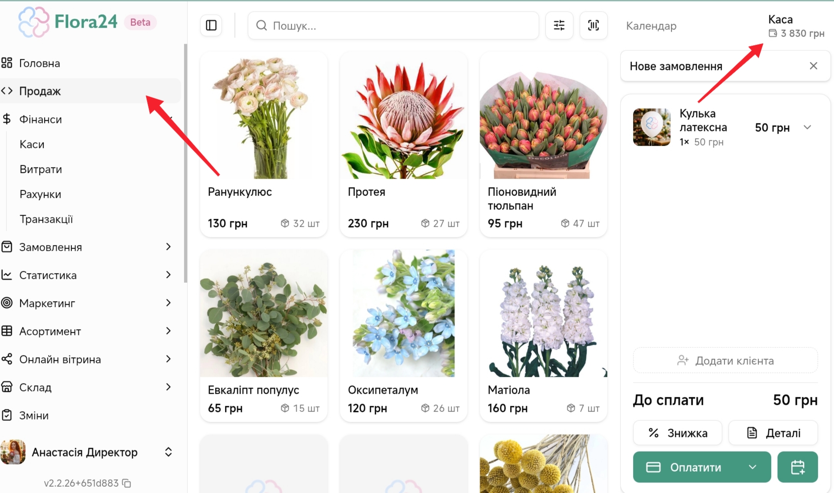This screenshot has height=493, width=834.
Task: Copy the version number icon
Action: pos(127,483)
